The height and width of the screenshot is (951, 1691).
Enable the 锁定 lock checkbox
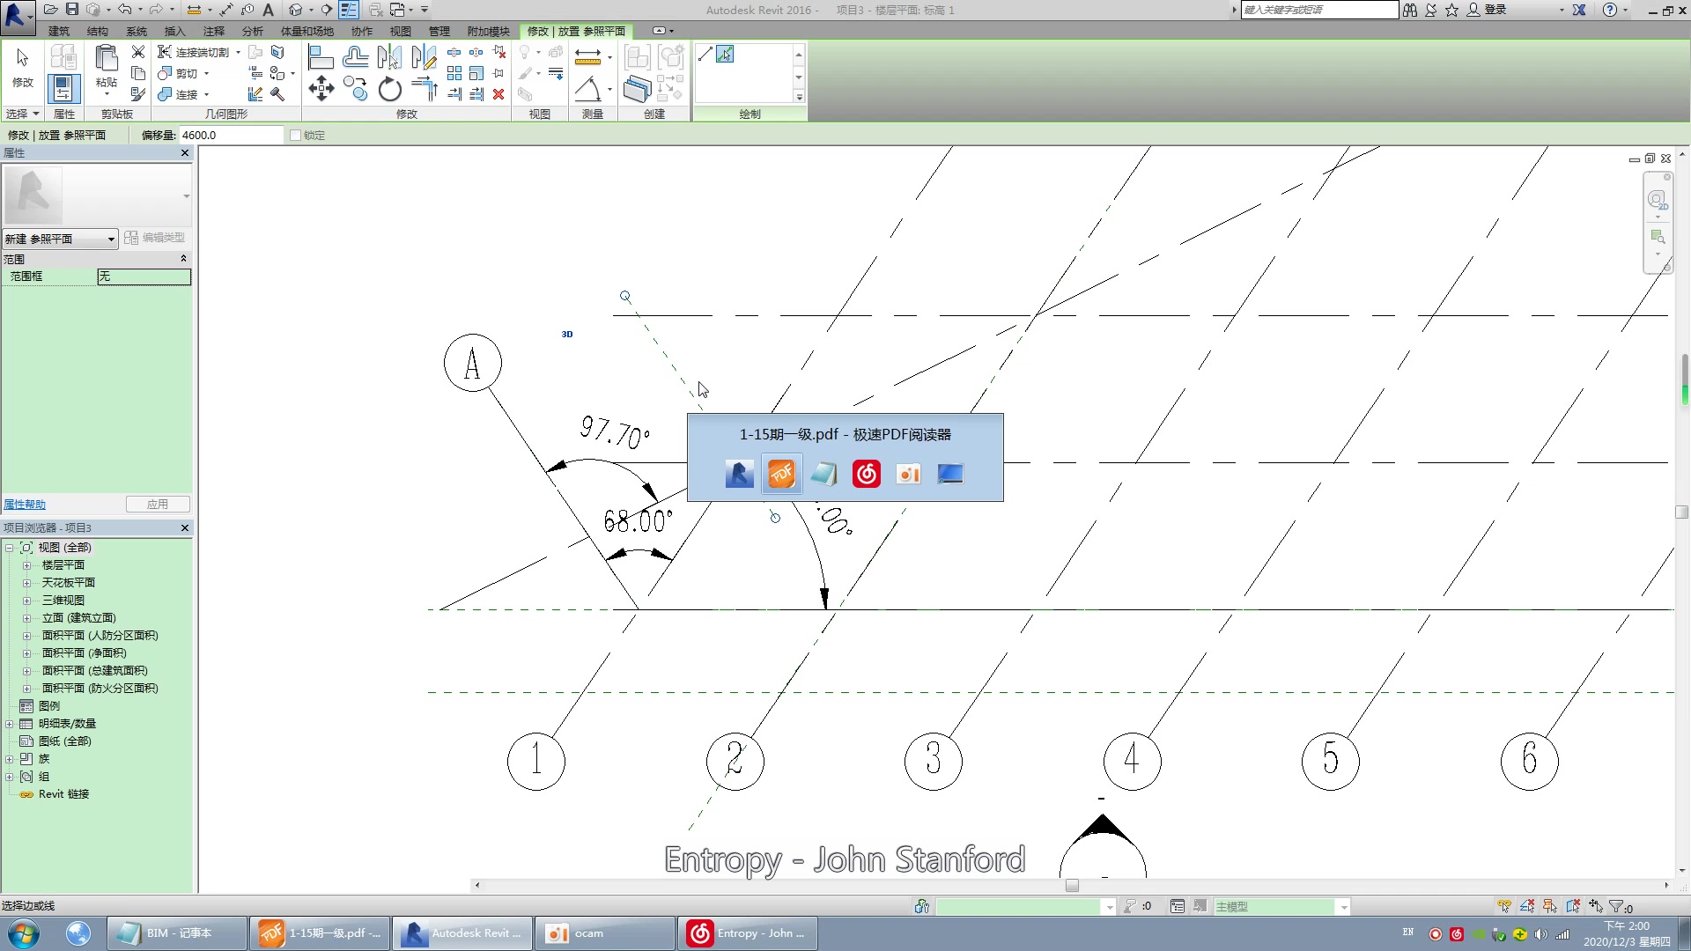296,136
